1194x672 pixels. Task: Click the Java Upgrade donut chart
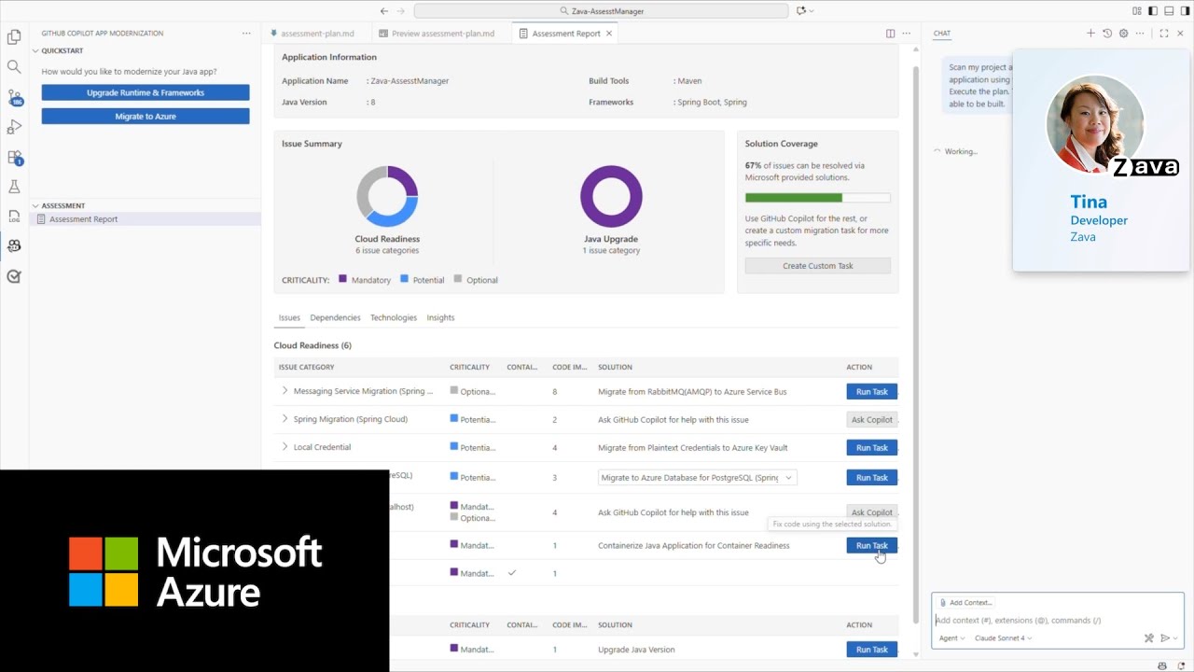point(611,196)
